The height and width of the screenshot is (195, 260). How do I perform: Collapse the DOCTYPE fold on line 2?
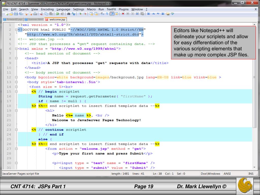(x=16, y=30)
